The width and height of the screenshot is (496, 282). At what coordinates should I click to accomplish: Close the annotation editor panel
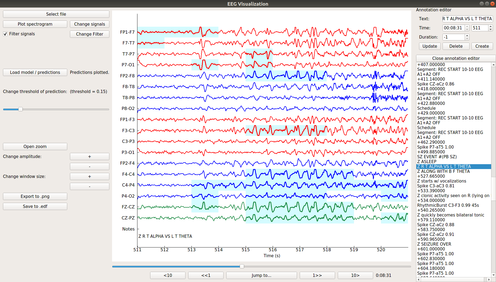[456, 59]
